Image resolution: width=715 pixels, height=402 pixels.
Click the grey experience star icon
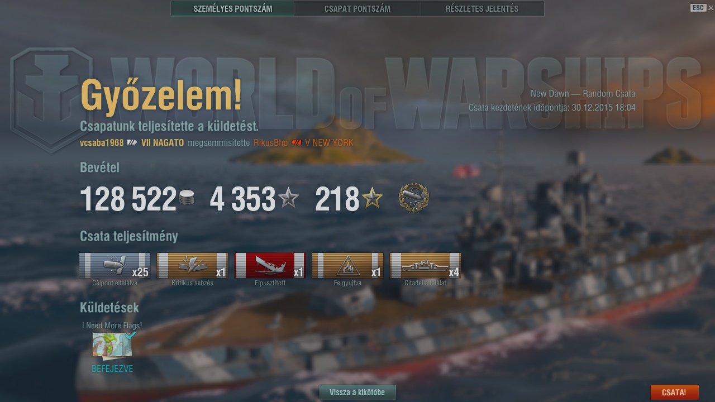[x=288, y=198]
